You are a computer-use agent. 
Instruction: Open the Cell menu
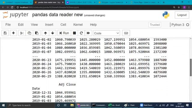click(63, 25)
